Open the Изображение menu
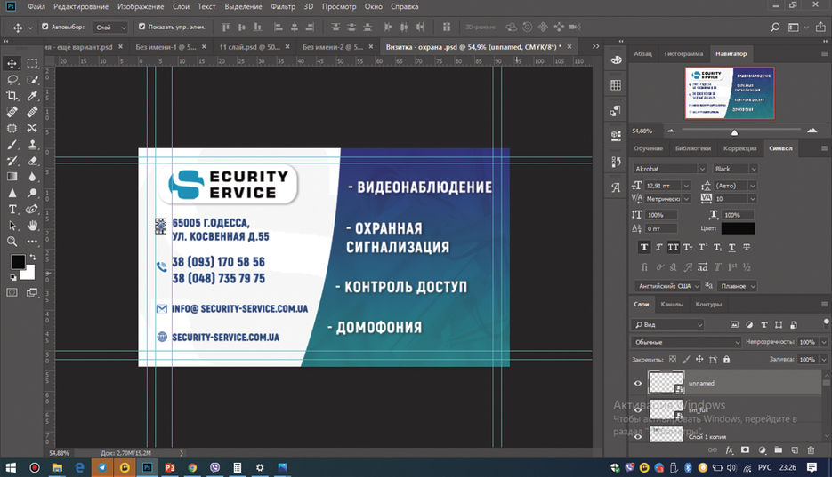This screenshot has width=832, height=477. (x=141, y=7)
